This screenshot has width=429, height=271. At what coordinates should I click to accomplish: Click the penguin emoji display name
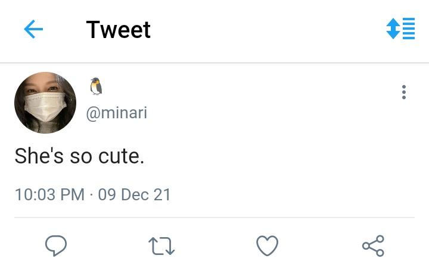click(96, 86)
